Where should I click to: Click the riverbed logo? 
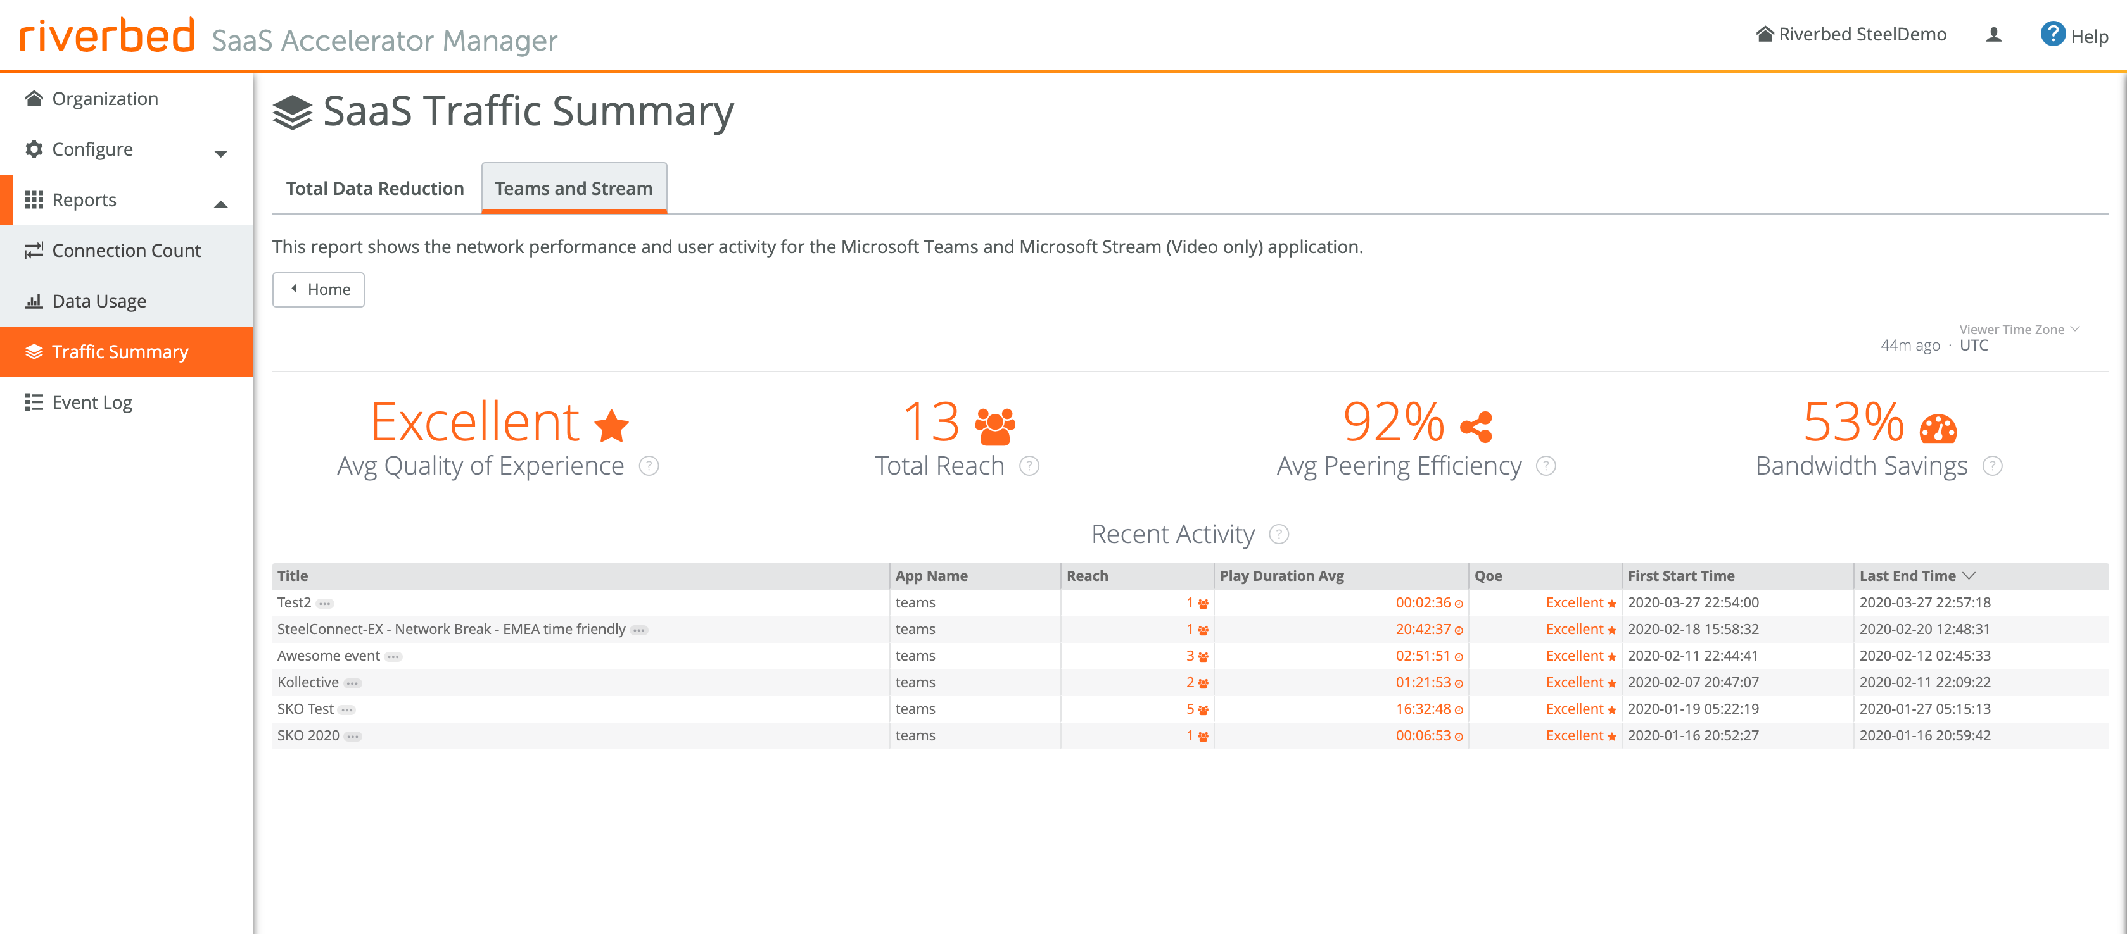[106, 35]
